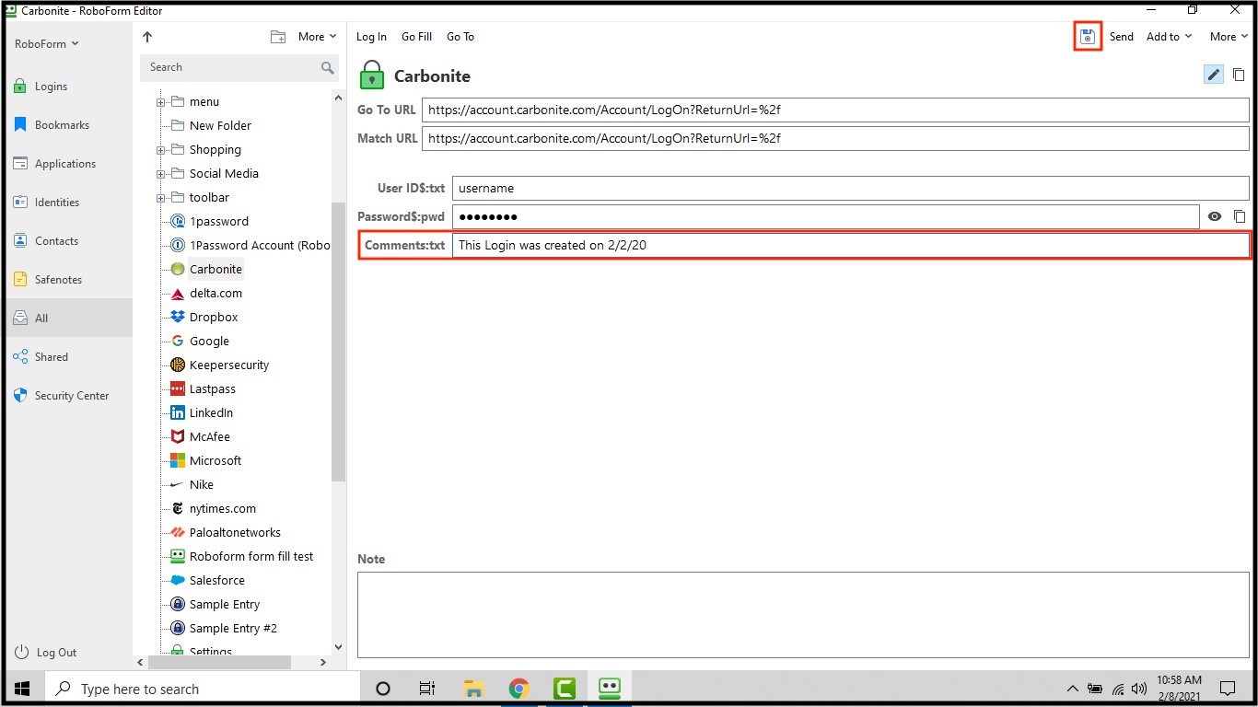Click the Go To button
The height and width of the screenshot is (707, 1258).
pos(460,37)
